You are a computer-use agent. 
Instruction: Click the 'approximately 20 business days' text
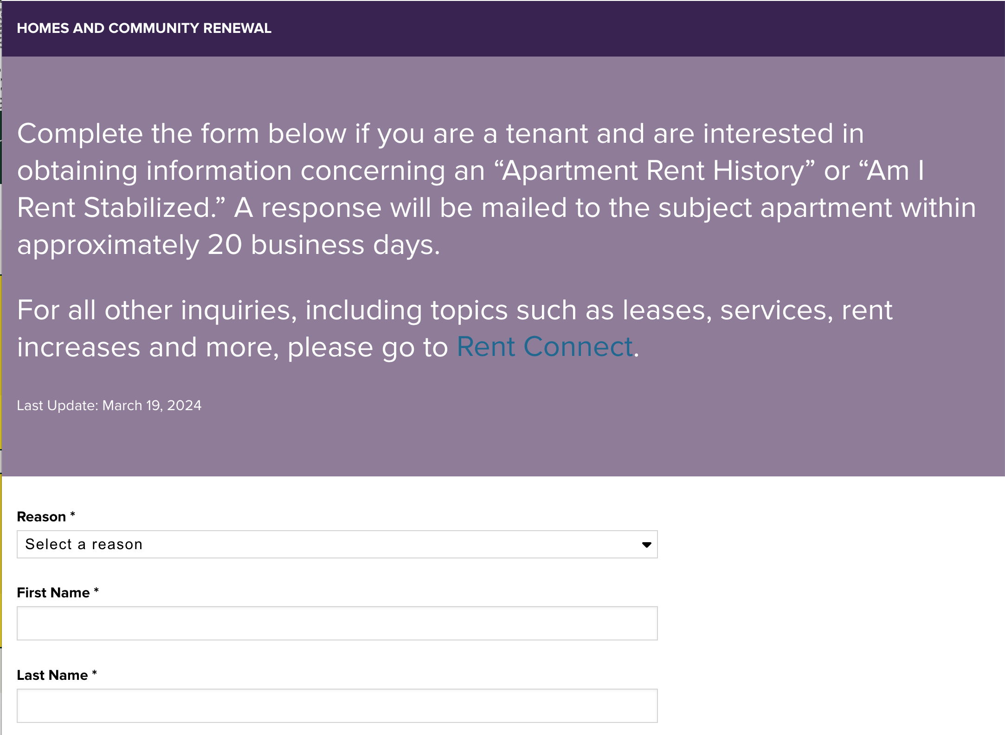227,245
